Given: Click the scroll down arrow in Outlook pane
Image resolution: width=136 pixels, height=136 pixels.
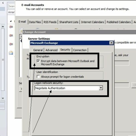Looking at the screenshot, I should pyautogui.click(x=3, y=98).
